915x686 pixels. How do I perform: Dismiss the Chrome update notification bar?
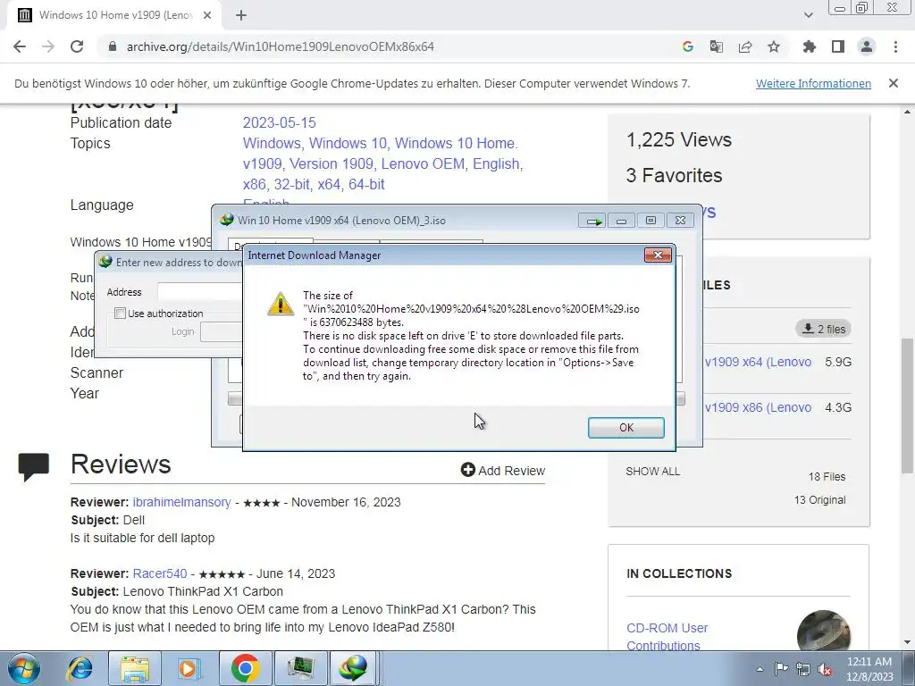(894, 83)
